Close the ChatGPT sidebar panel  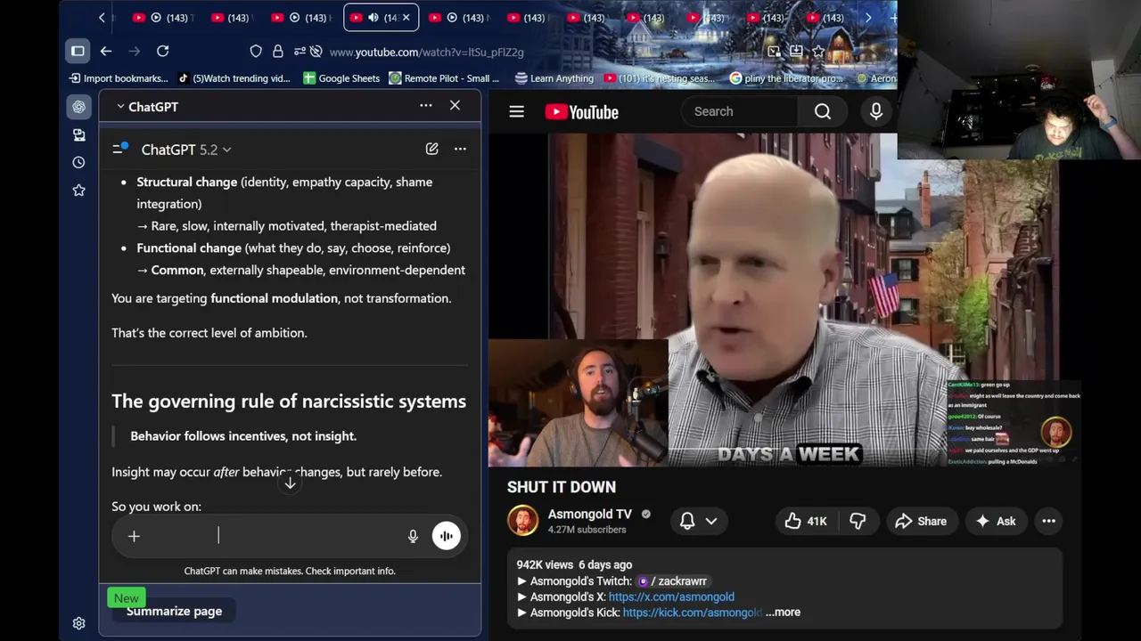click(x=455, y=106)
